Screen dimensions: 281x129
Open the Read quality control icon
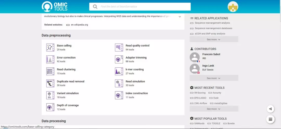[119, 48]
